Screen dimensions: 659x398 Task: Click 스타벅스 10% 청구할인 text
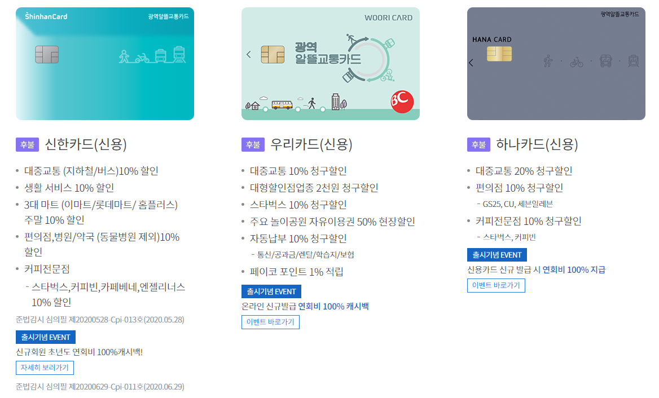pos(298,205)
